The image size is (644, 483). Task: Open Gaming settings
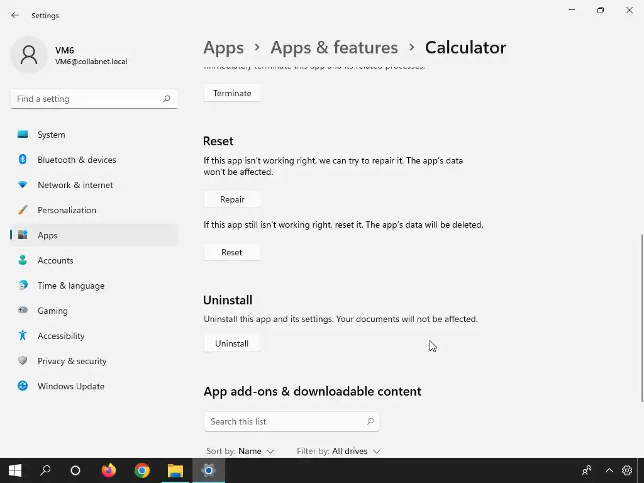pos(94,311)
